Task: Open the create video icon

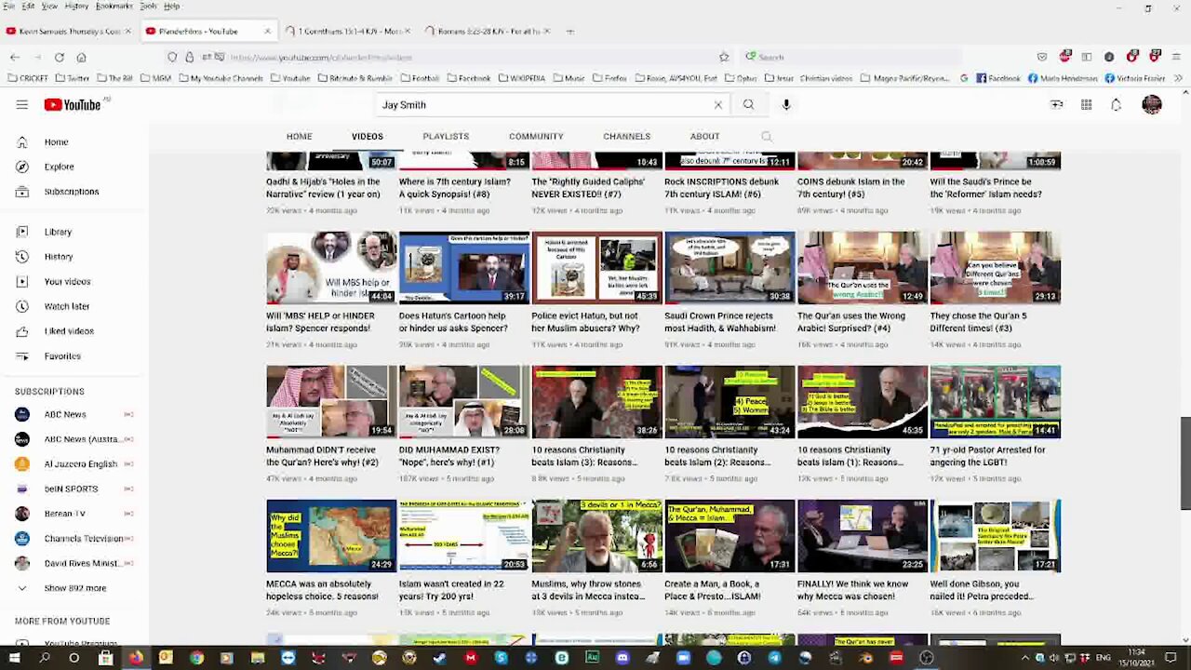Action: tap(1057, 105)
